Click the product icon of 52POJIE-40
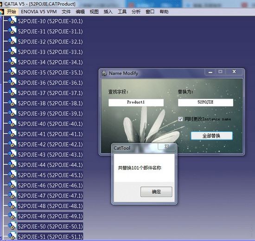The image size is (255, 241). [13, 123]
